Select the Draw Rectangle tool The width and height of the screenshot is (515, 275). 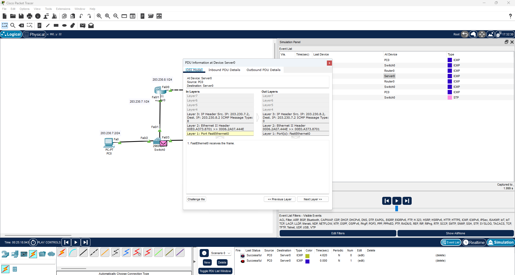click(x=56, y=25)
